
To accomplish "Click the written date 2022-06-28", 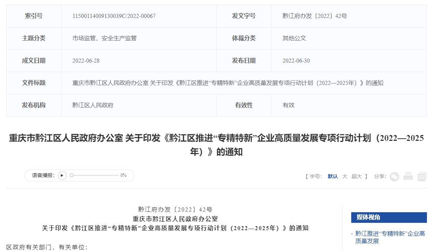I will pos(86,61).
